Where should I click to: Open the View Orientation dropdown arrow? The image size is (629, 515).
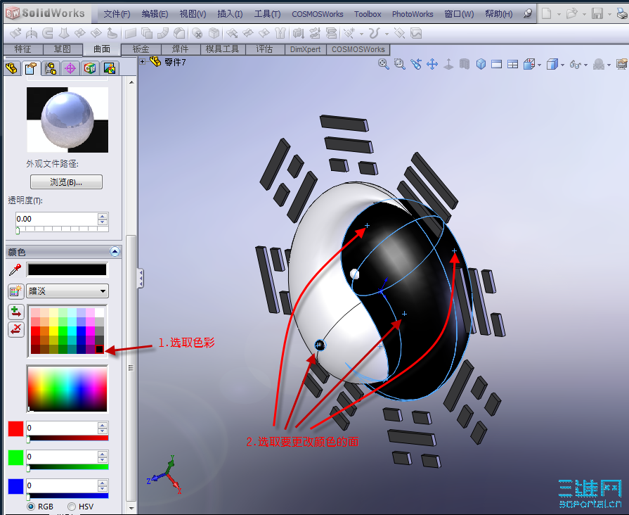coord(540,65)
